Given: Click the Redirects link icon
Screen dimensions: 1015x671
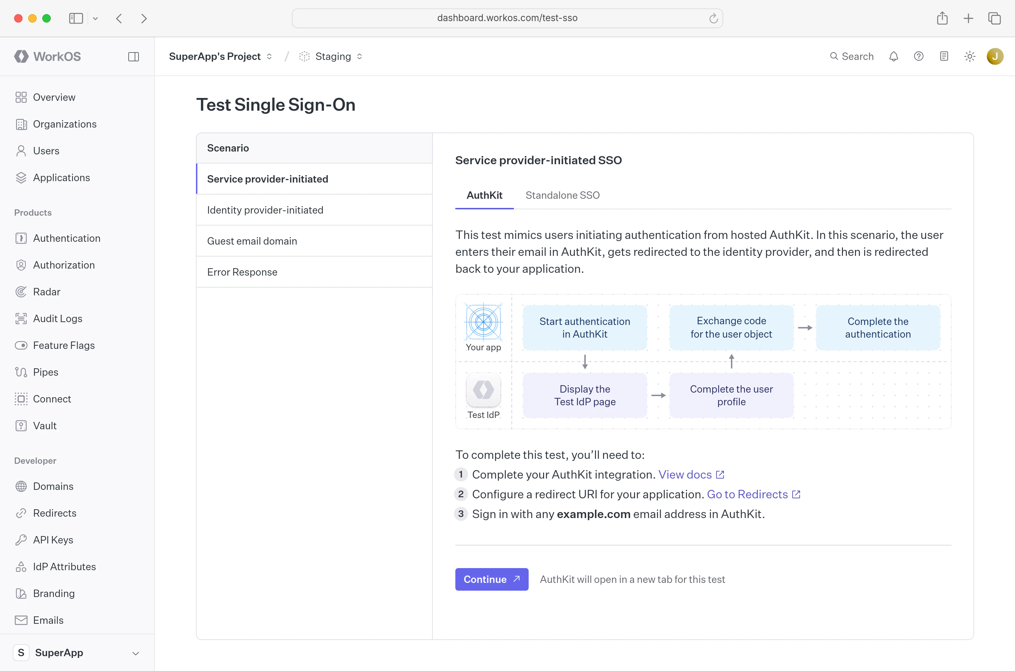Looking at the screenshot, I should [21, 513].
